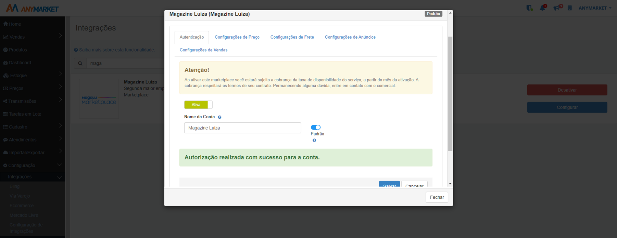Click the search magnifier icon in Integrações
Viewport: 617px width, 238px height.
point(80,63)
